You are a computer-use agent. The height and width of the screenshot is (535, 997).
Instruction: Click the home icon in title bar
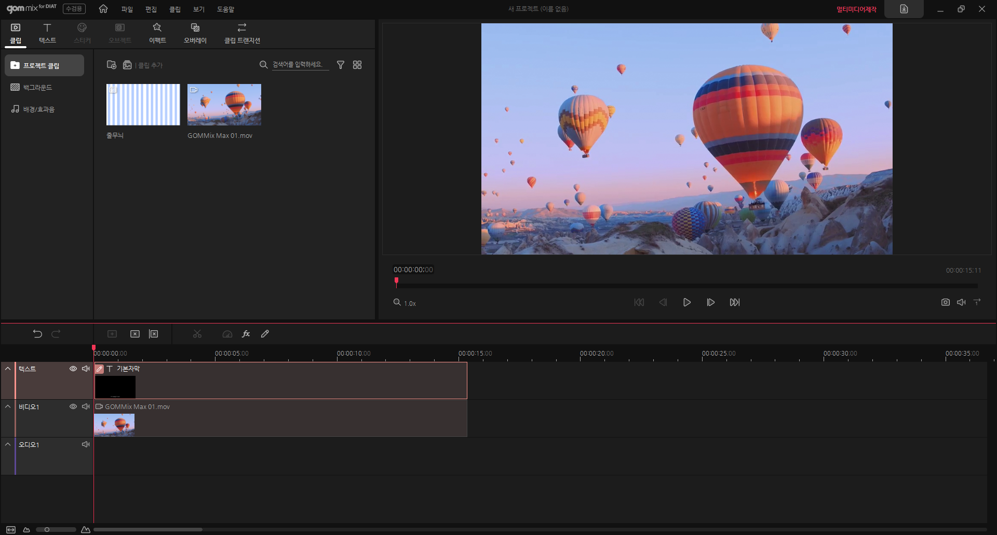pyautogui.click(x=103, y=9)
